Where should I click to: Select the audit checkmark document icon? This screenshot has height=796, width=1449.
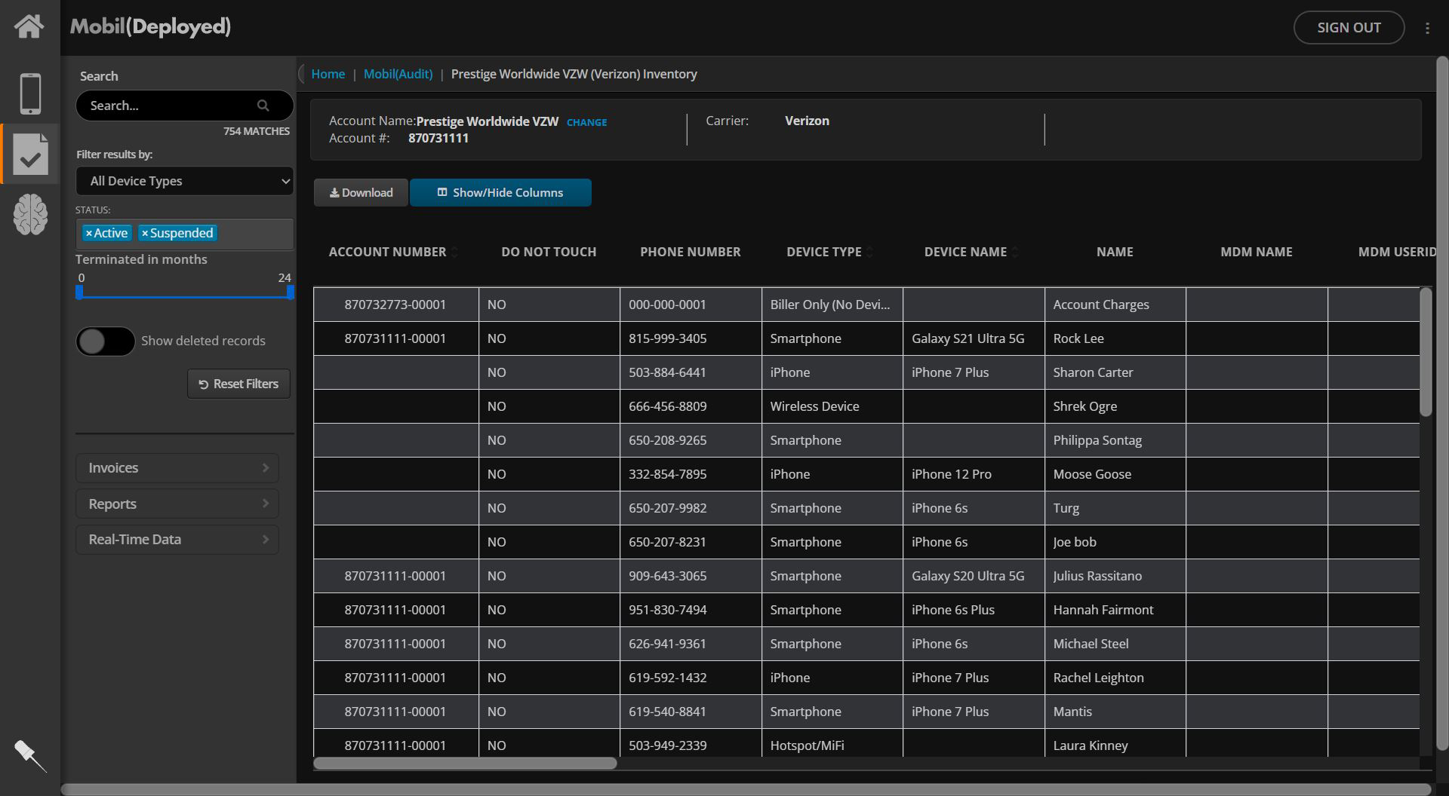(30, 154)
